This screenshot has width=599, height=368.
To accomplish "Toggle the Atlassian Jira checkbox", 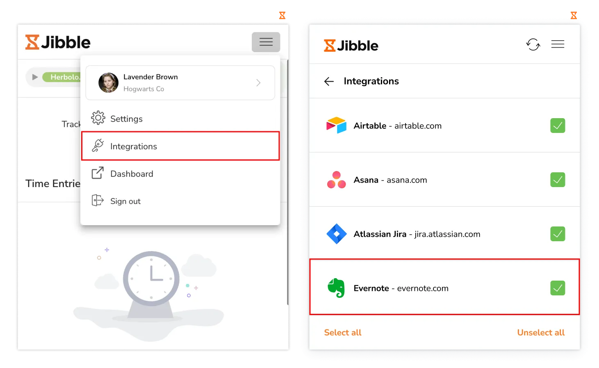I will tap(558, 234).
